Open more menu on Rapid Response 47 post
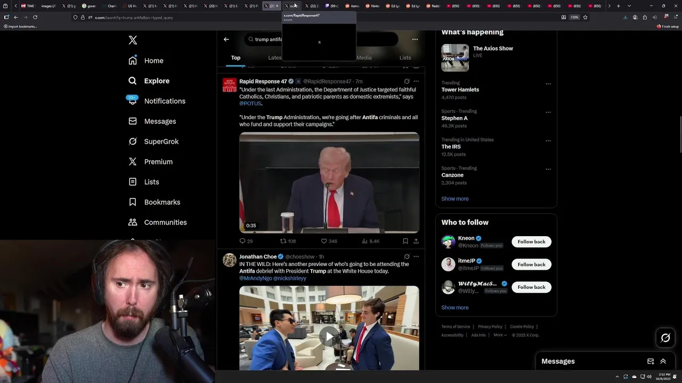 tap(416, 81)
